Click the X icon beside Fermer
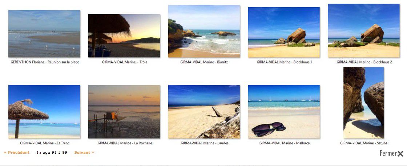The image size is (407, 166). click(x=400, y=154)
